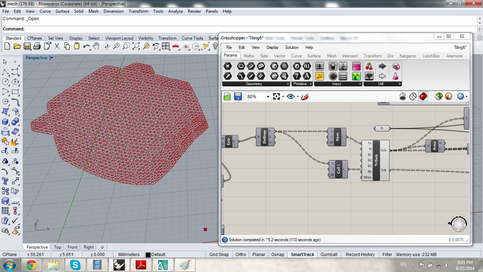The image size is (483, 272).
Task: Click the Rhino Cut scissors icon
Action: [57, 46]
